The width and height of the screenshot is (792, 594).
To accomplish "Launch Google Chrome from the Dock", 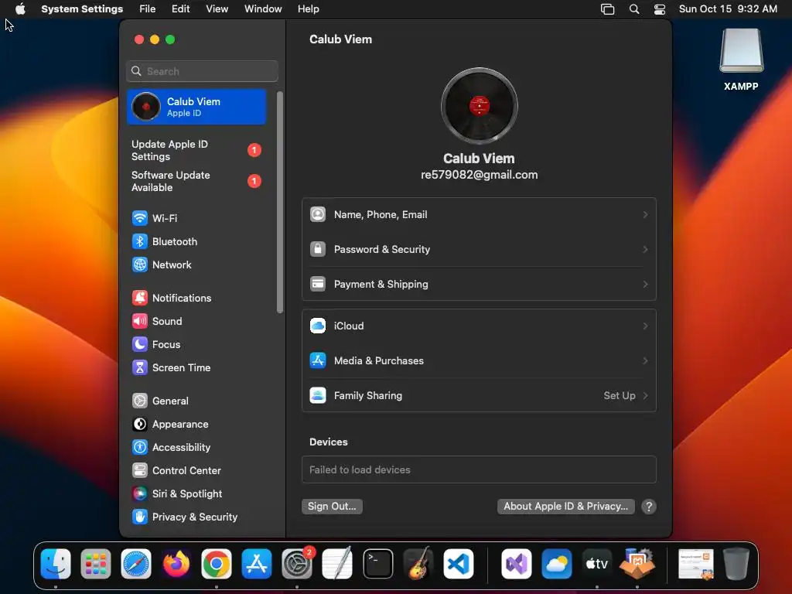I will [217, 564].
